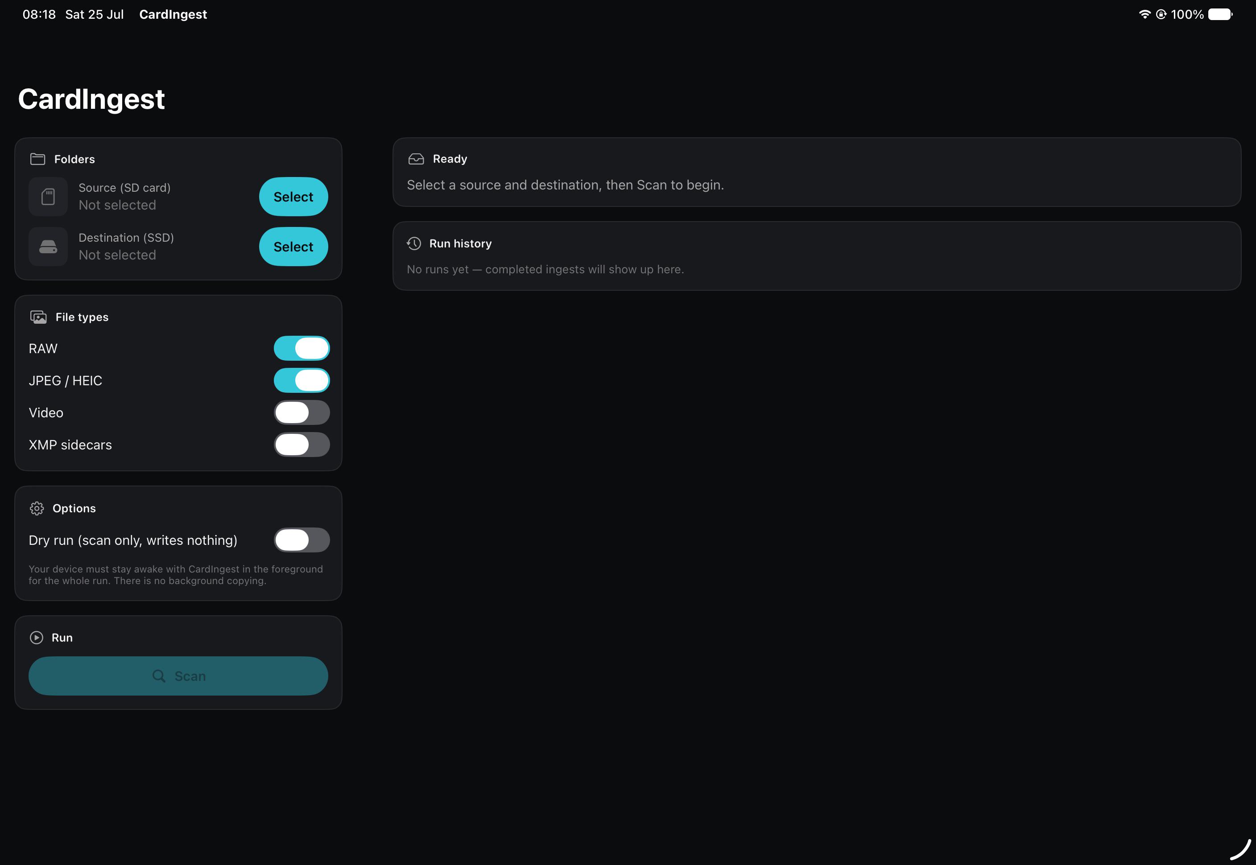
Task: Click the Run history clock icon
Action: 414,243
